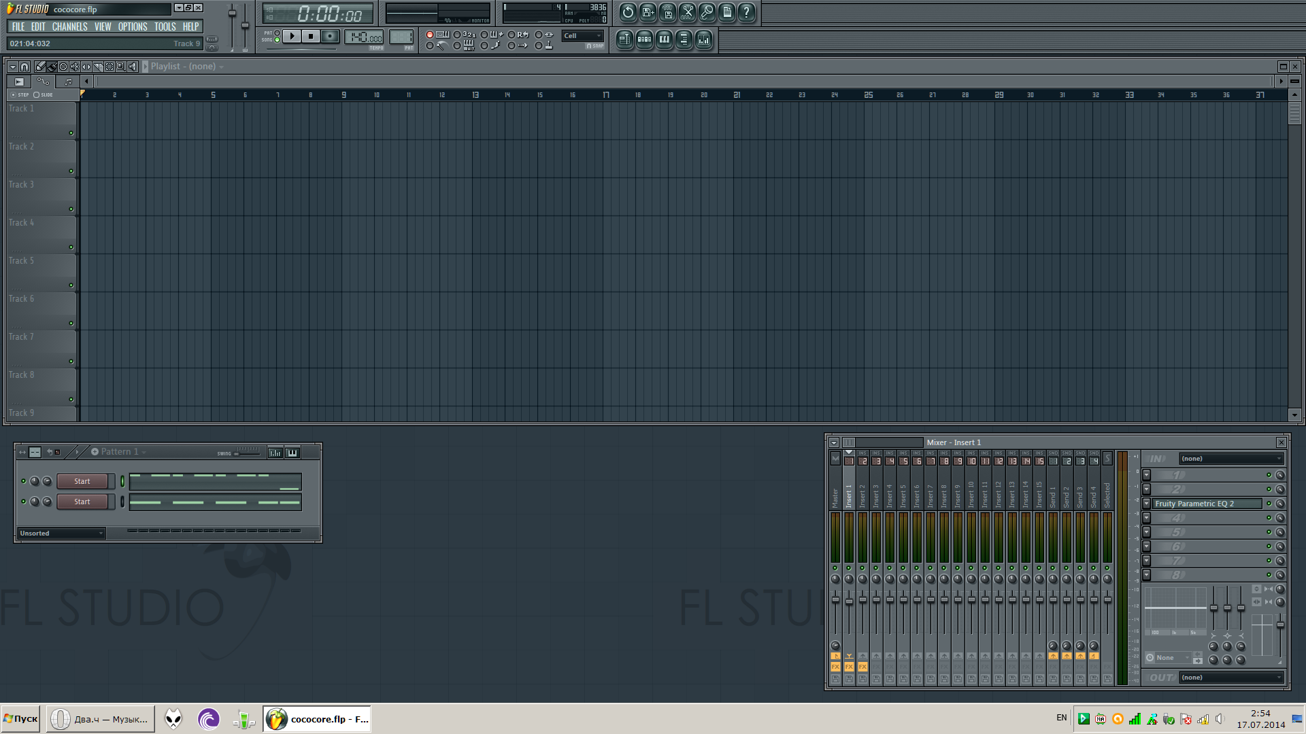
Task: Select SONG mode radio
Action: [x=277, y=40]
